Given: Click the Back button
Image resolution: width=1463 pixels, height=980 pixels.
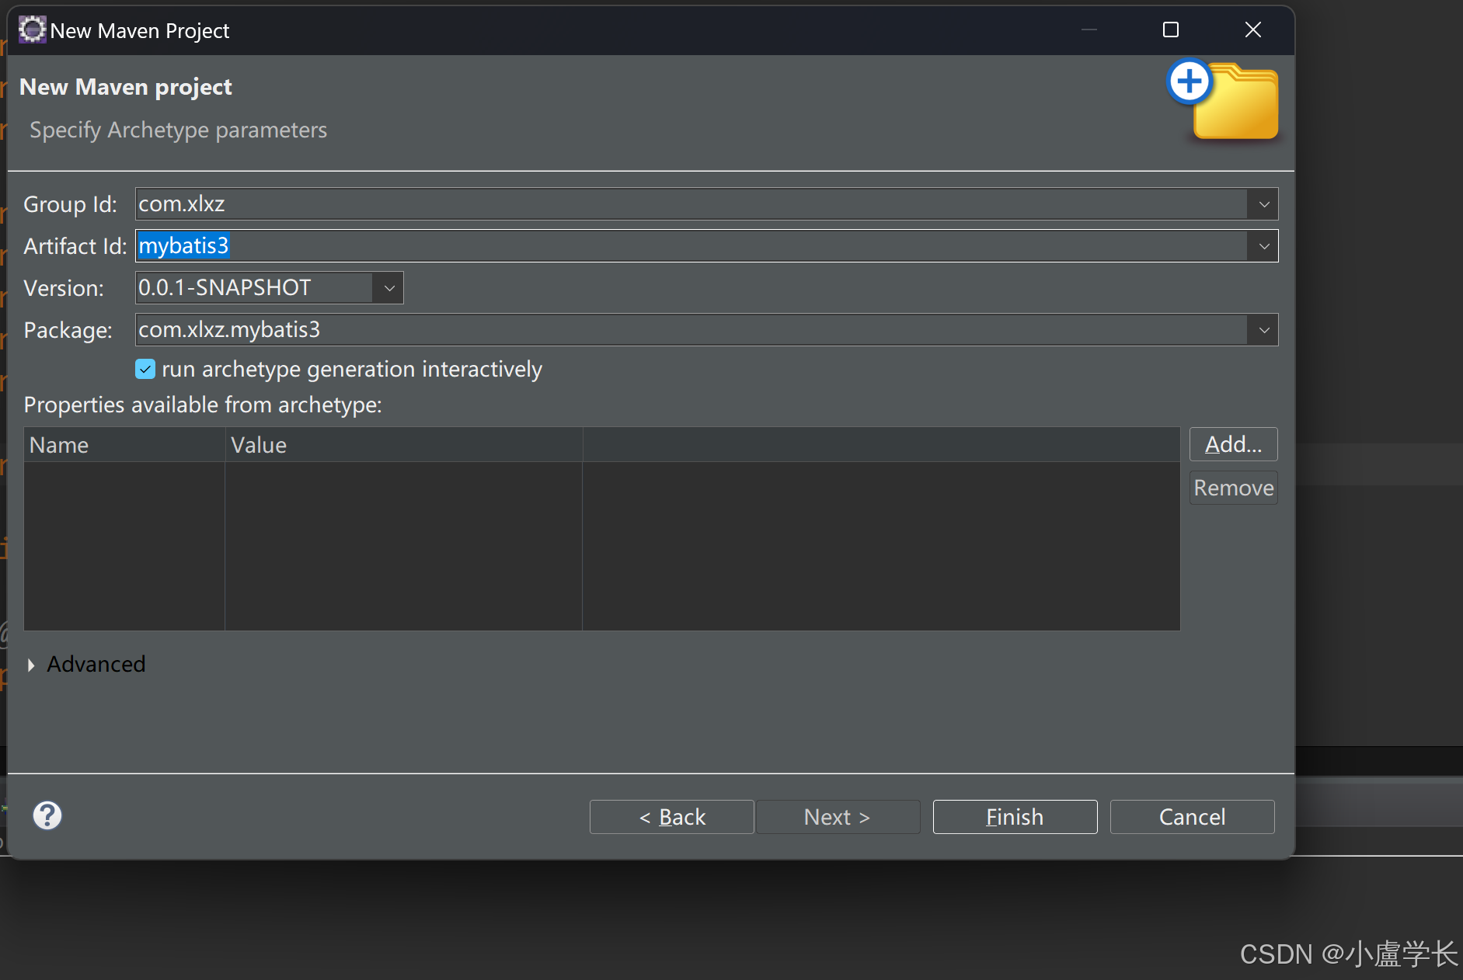Looking at the screenshot, I should 671,816.
